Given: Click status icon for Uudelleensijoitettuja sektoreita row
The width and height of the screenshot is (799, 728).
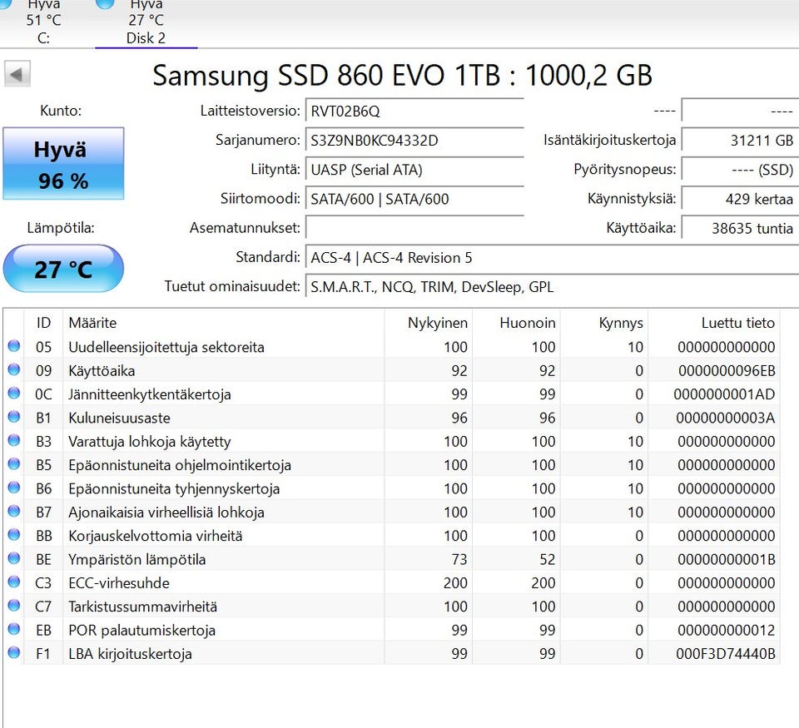Looking at the screenshot, I should [13, 346].
